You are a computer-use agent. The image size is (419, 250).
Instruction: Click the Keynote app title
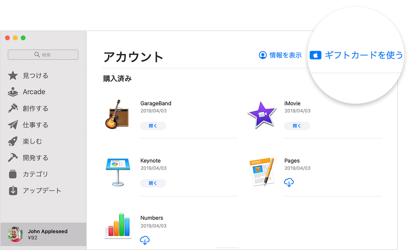tap(150, 161)
